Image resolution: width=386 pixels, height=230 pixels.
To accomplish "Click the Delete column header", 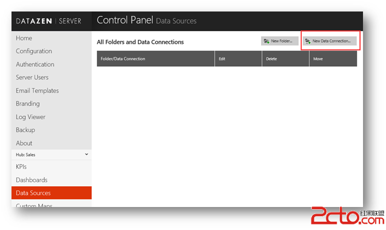I will tap(286, 59).
